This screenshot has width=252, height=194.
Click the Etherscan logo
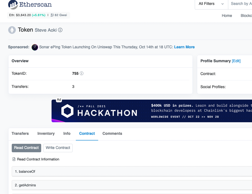click(x=30, y=5)
